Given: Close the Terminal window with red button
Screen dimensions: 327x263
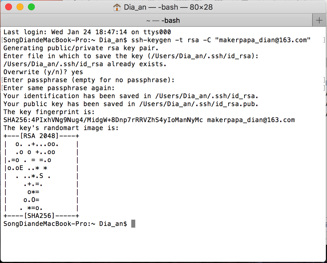Looking at the screenshot, I should click(x=9, y=7).
